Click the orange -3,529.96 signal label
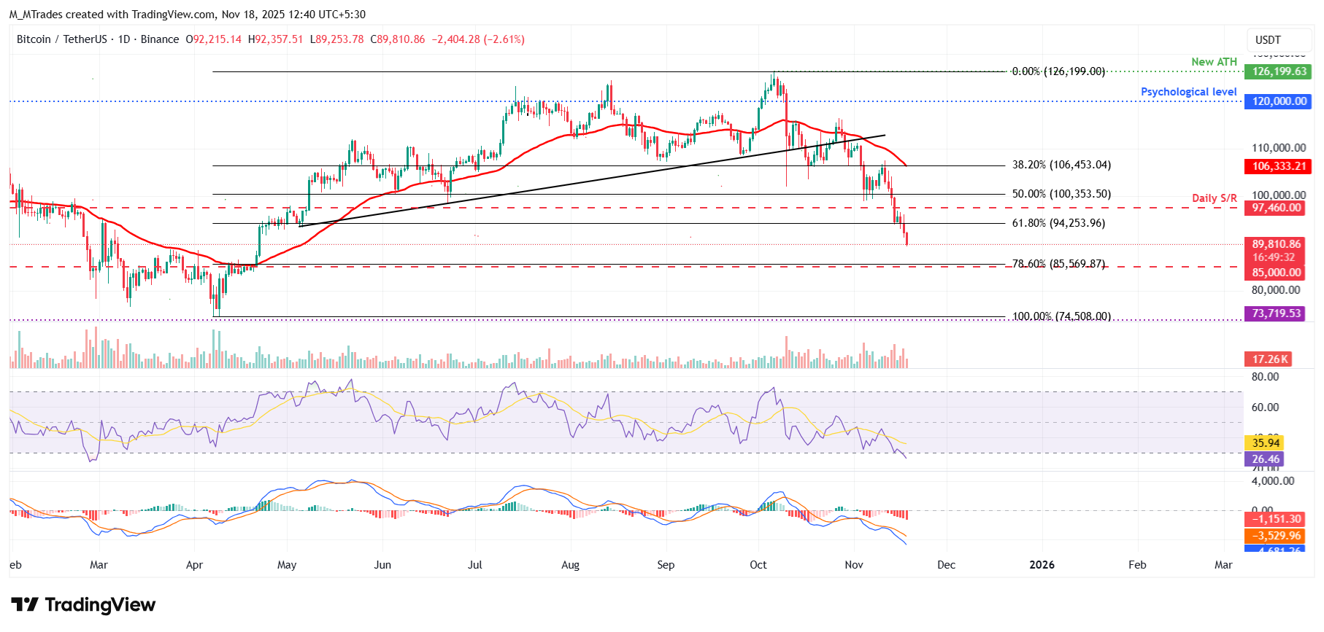1324x632 pixels. point(1277,536)
